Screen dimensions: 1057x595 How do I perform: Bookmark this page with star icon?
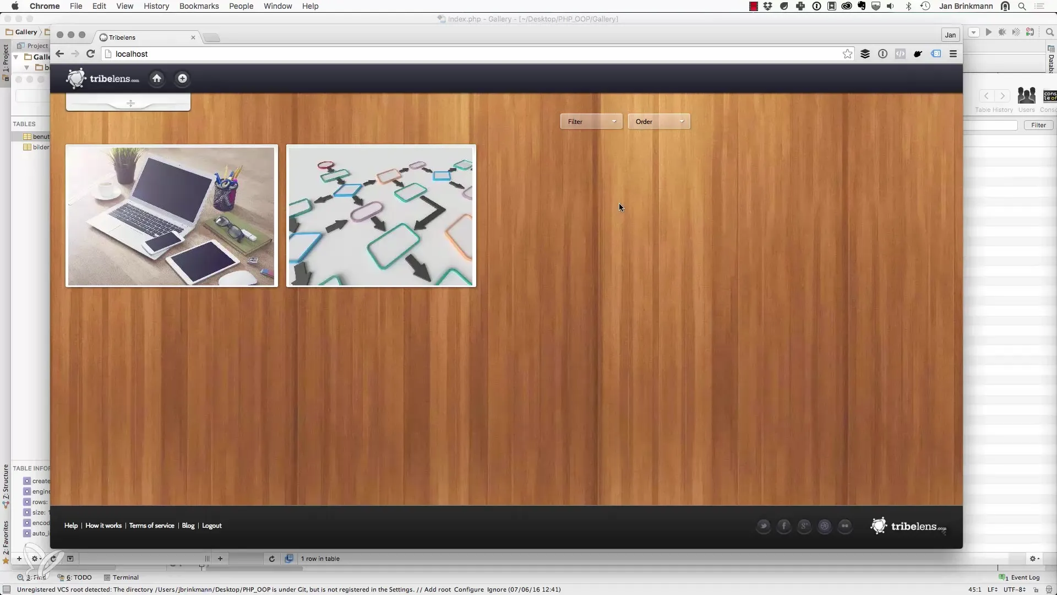pos(847,54)
